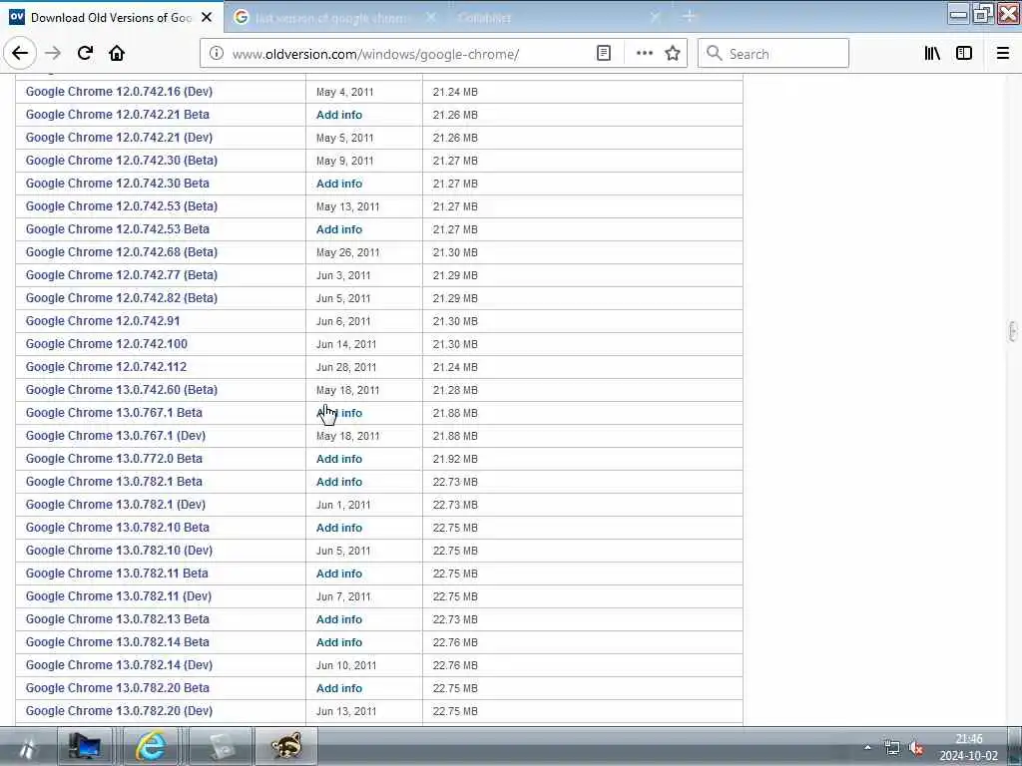Open the Library bookshelf icon

click(932, 54)
